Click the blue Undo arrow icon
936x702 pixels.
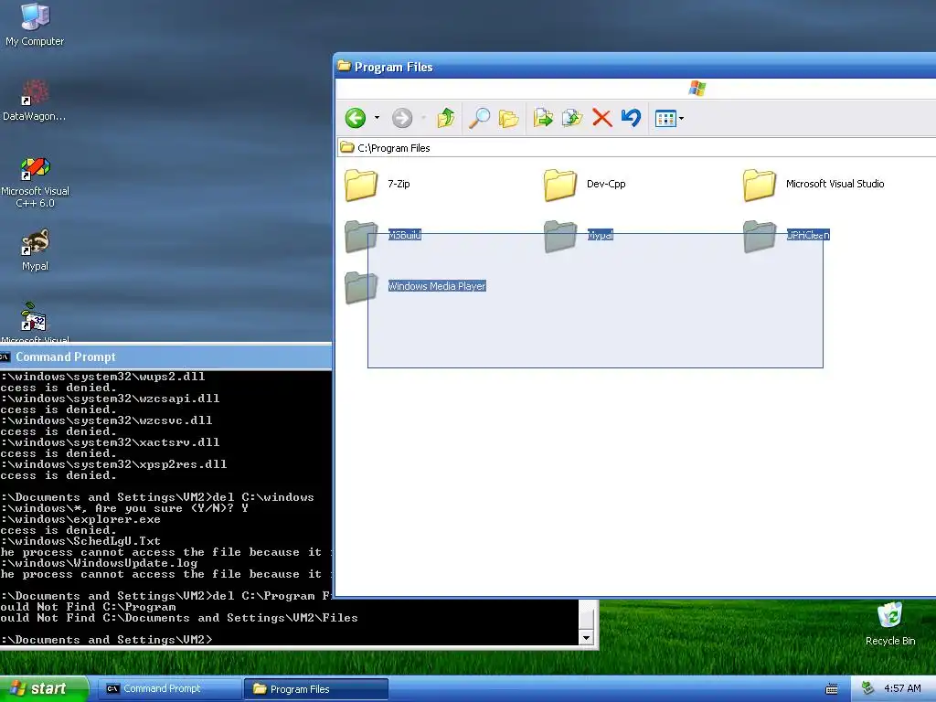coord(631,118)
